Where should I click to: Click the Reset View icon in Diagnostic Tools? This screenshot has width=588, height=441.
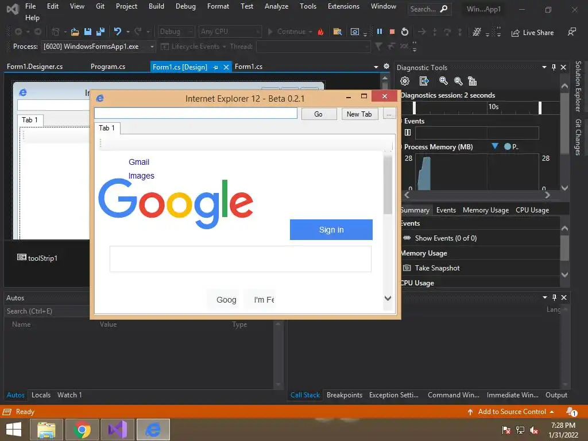[473, 81]
